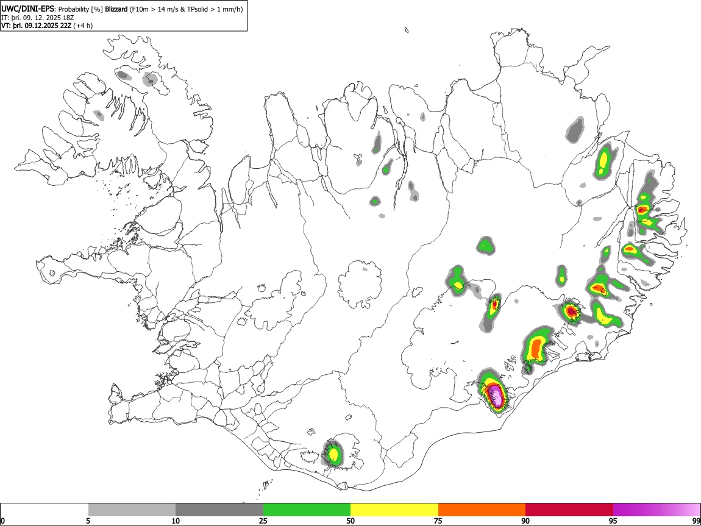Screen dimensions: 701x526
Task: Click the orange 75-90% legend swatch
Action: pos(482,510)
